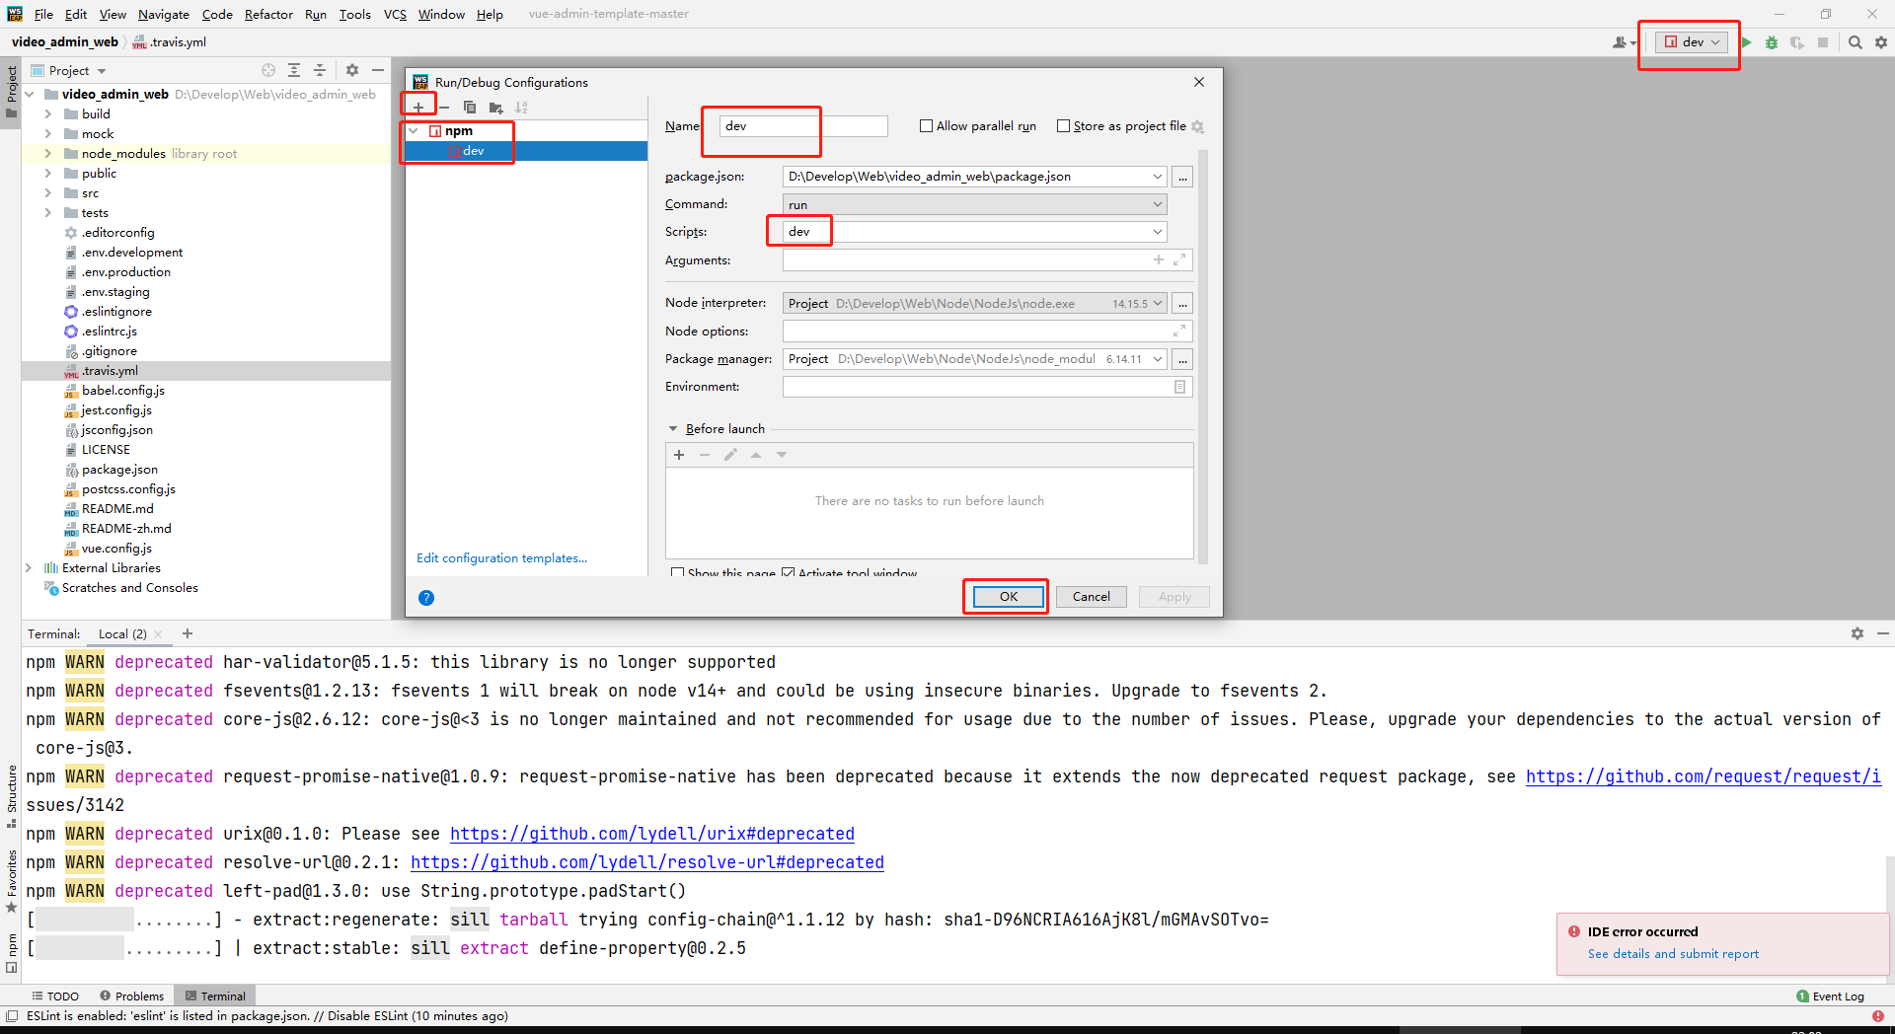Click Store as project file gear icon
Image resolution: width=1895 pixels, height=1034 pixels.
point(1197,126)
